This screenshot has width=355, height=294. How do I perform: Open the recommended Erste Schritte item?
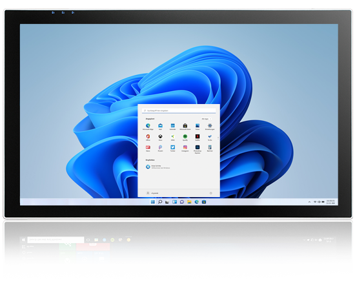pyautogui.click(x=157, y=167)
